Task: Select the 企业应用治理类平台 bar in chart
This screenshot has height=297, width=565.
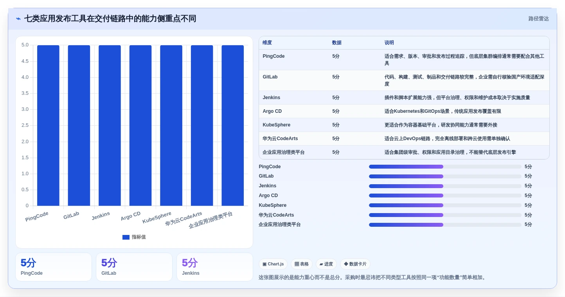Action: (232, 125)
